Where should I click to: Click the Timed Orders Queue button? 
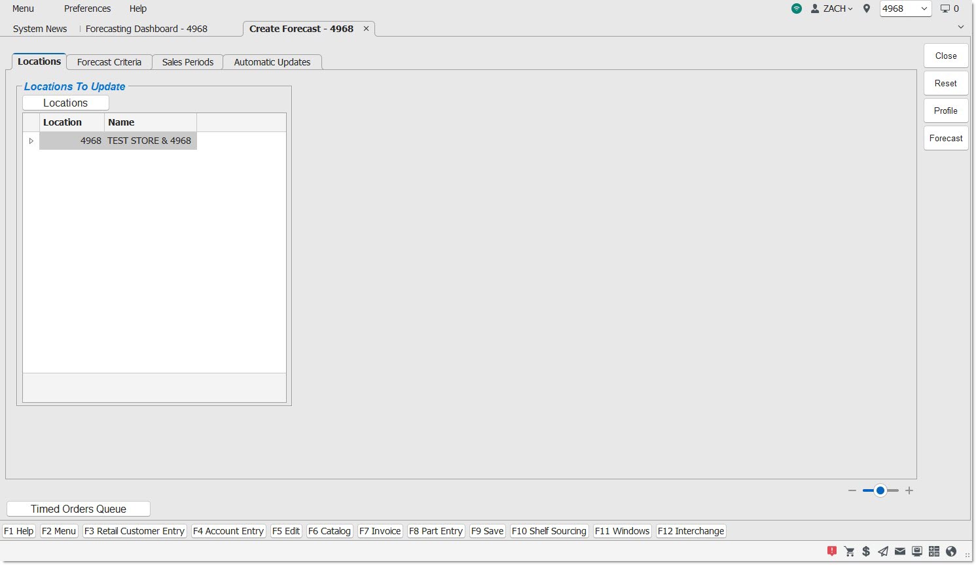79,509
